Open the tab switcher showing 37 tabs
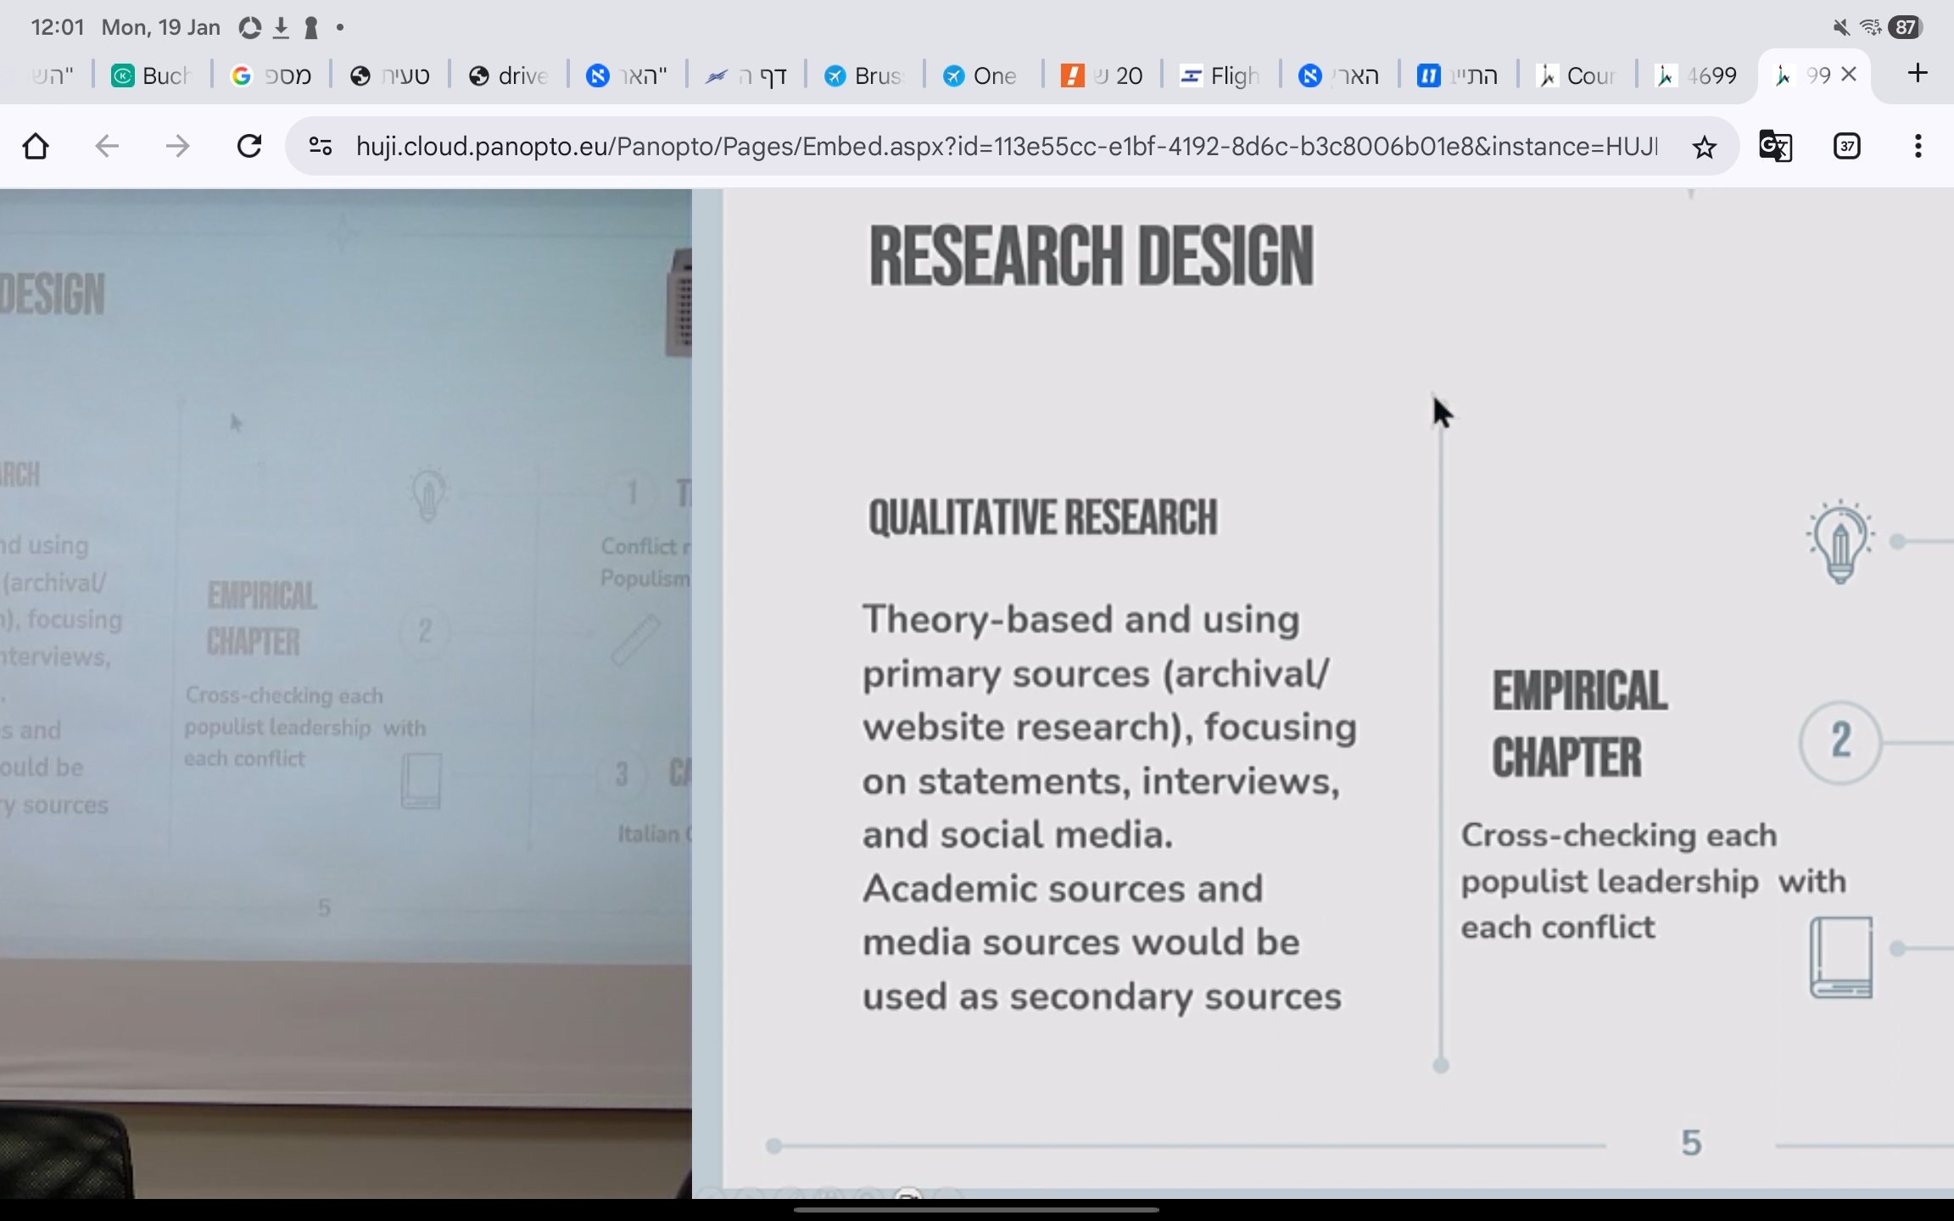This screenshot has width=1954, height=1221. [x=1846, y=147]
